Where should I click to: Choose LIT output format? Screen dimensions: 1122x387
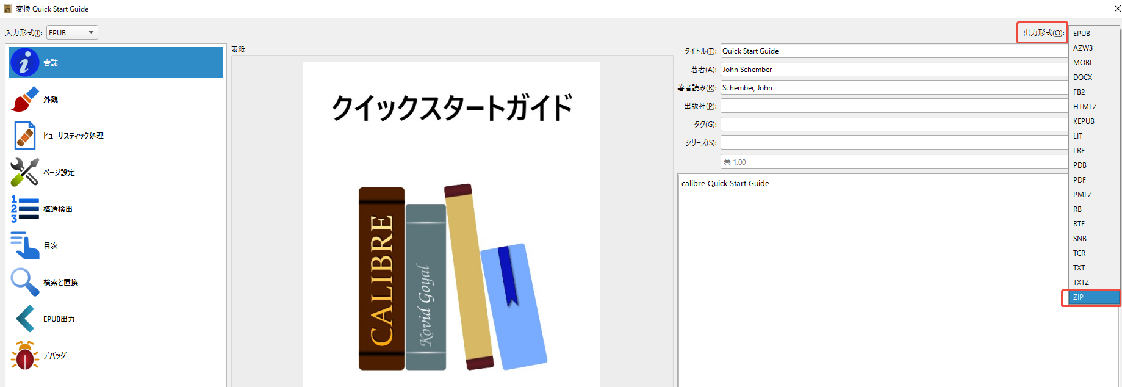[1095, 136]
